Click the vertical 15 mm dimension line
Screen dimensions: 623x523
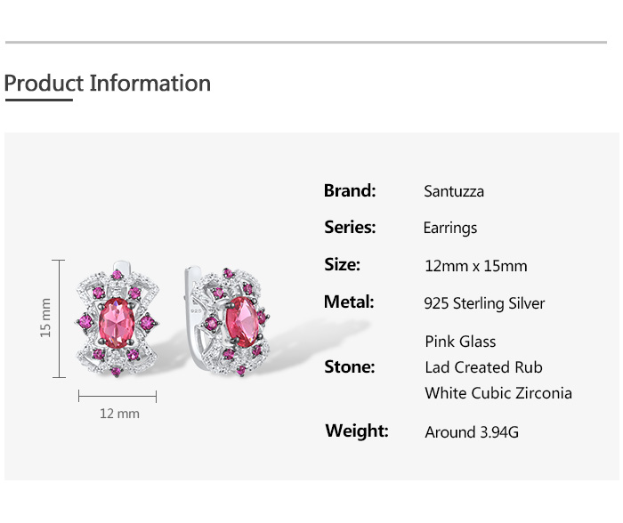pyautogui.click(x=59, y=319)
